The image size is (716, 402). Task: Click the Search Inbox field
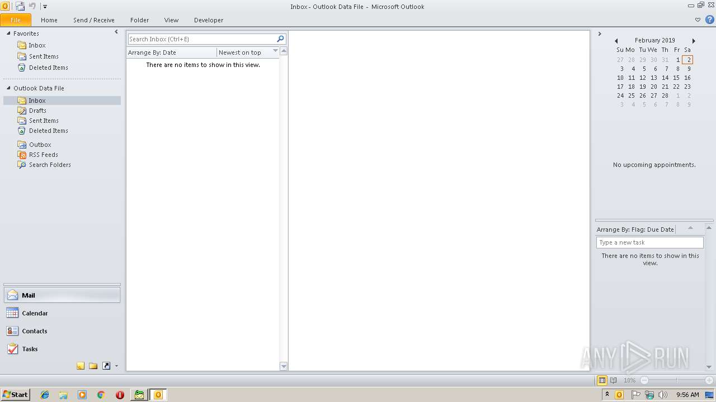(x=201, y=39)
